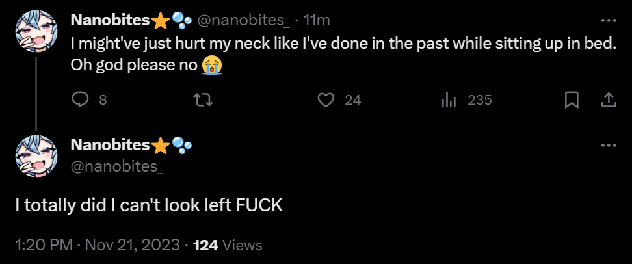Click the star emoji beside first Nanobites name
The width and height of the screenshot is (632, 264).
(160, 21)
